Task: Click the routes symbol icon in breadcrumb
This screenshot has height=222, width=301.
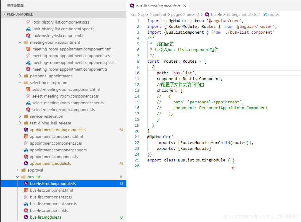Action: [265, 15]
